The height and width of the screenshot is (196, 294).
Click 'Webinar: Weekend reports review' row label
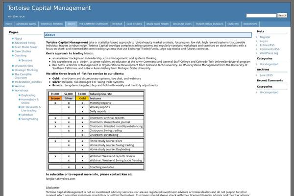(x=112, y=156)
